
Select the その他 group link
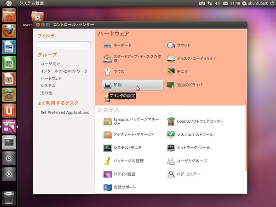(x=46, y=93)
